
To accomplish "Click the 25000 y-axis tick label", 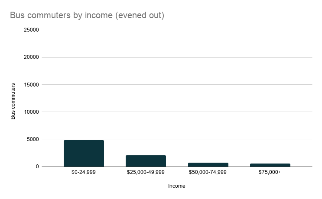I will coord(32,30).
